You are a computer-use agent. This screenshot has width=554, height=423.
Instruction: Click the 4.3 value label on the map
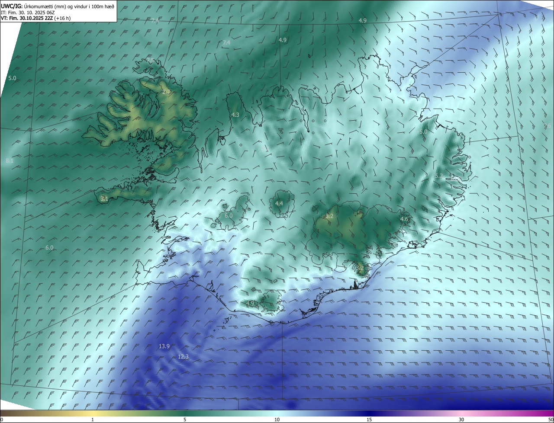[235, 115]
